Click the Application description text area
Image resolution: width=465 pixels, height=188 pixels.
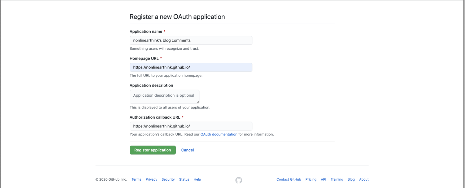[x=164, y=97]
